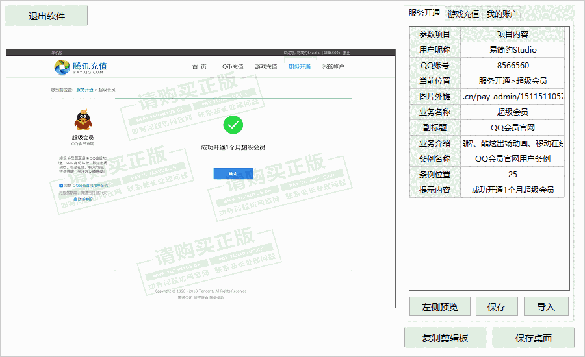This screenshot has width=585, height=357.
Task: Select the 图片外链 row label
Action: [x=435, y=97]
